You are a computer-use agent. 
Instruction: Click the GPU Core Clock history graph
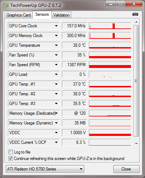point(110,26)
